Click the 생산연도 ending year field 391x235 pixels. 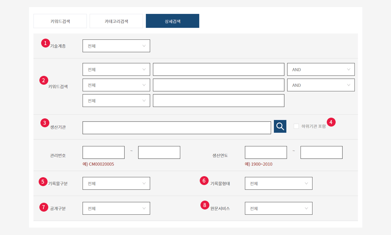click(x=321, y=152)
